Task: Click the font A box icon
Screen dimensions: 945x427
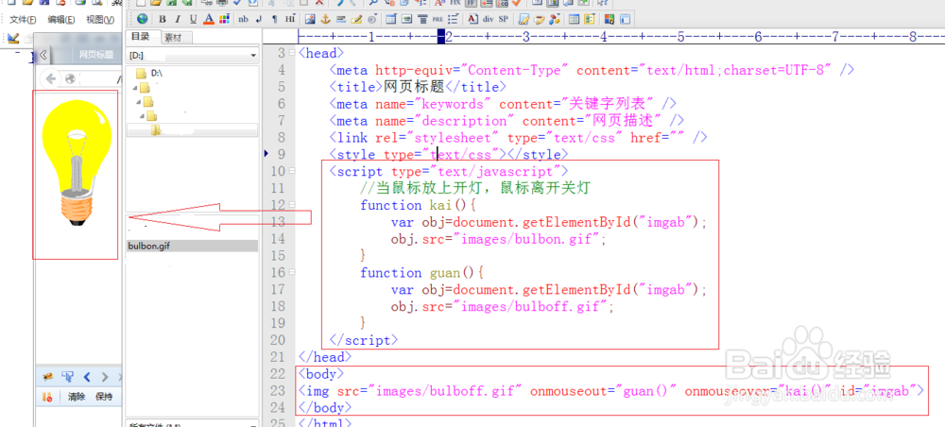Action: (x=473, y=19)
